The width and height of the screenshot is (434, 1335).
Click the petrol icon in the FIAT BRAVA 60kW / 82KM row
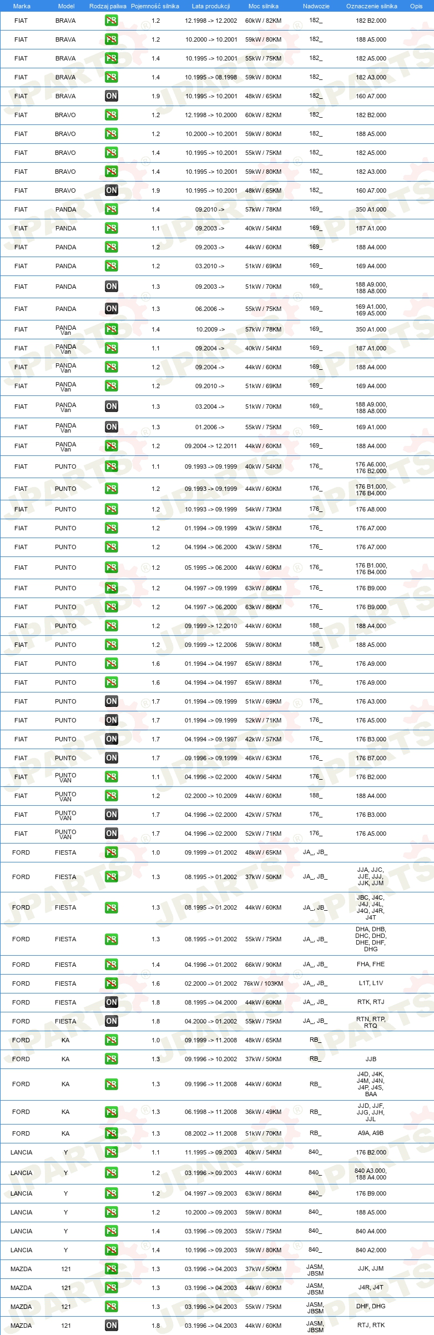pyautogui.click(x=112, y=21)
